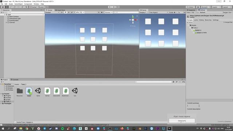Click Fetch in GitHub panel
Screen dimensions: 233x131
click(x=189, y=12)
